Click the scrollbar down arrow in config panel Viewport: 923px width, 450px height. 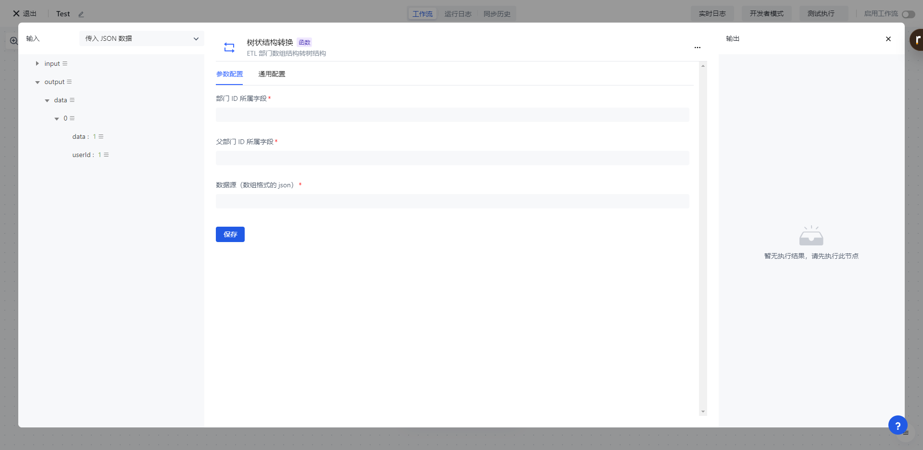coord(703,412)
